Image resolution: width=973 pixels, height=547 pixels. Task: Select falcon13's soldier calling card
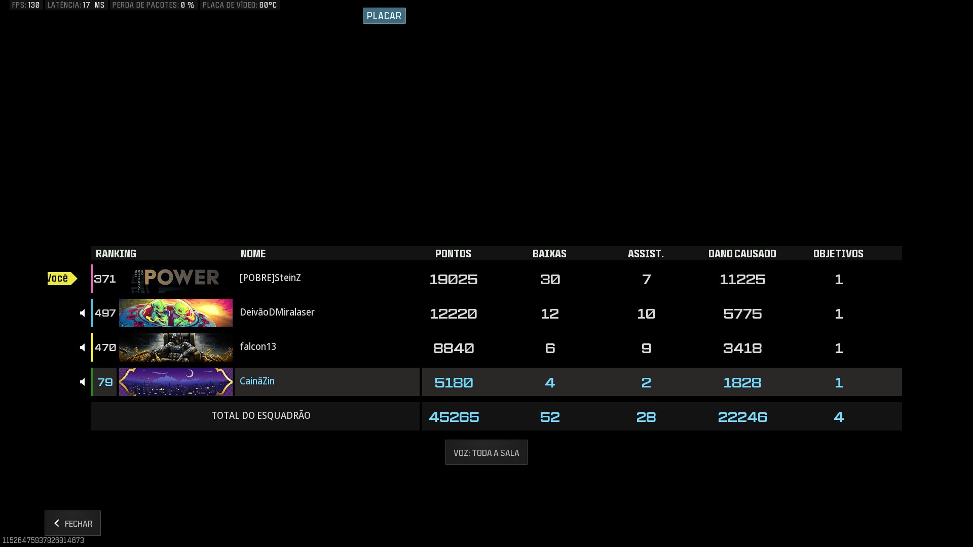(x=175, y=347)
